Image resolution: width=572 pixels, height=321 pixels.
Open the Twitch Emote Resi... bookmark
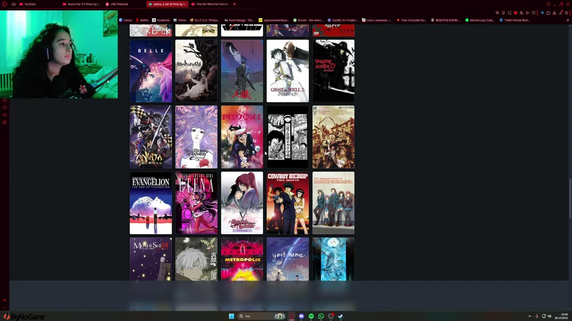514,20
